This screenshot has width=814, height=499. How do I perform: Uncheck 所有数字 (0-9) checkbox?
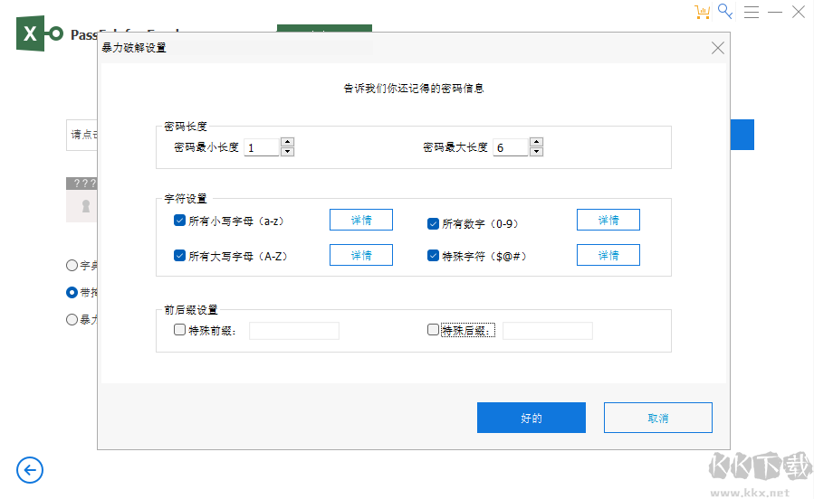point(433,224)
